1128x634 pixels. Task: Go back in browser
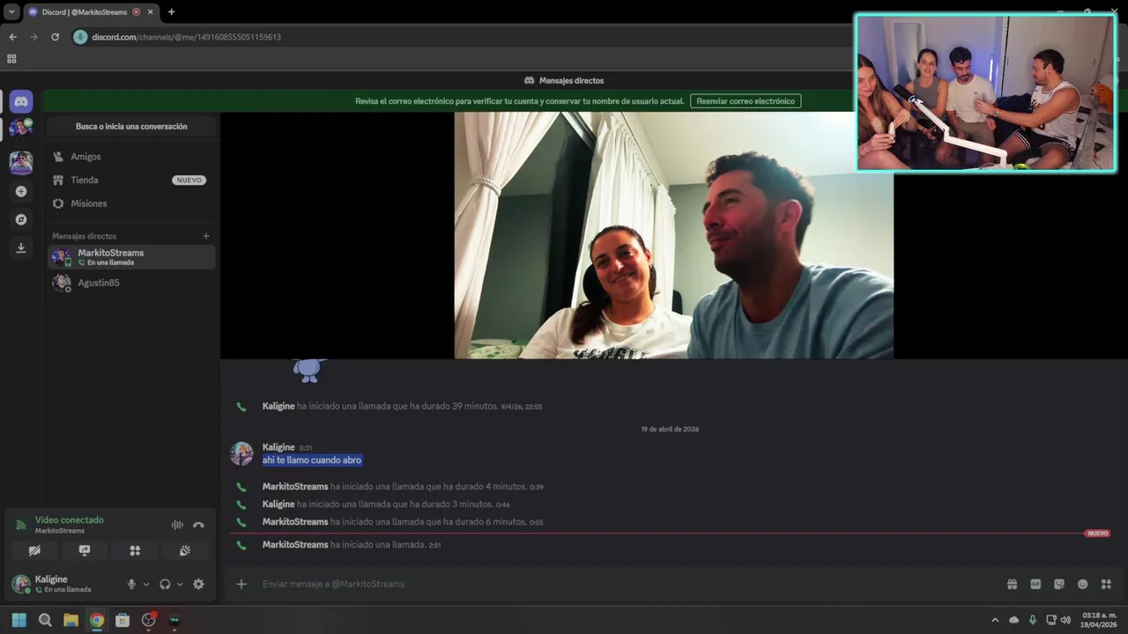(x=12, y=37)
